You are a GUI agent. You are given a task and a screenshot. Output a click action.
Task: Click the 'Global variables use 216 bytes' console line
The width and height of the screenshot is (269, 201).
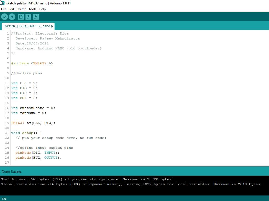pyautogui.click(x=131, y=184)
